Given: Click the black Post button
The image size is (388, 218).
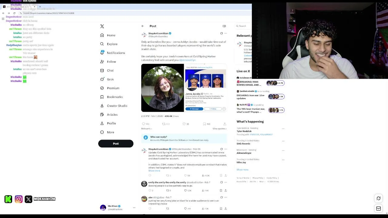Looking at the screenshot, I should pos(116,144).
